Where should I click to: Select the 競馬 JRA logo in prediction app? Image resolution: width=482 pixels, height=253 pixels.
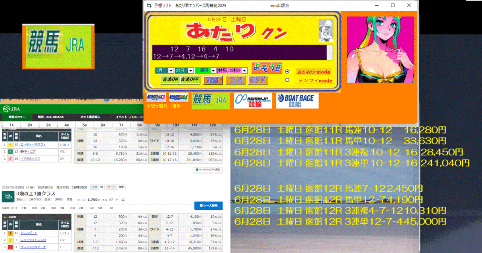click(x=211, y=101)
